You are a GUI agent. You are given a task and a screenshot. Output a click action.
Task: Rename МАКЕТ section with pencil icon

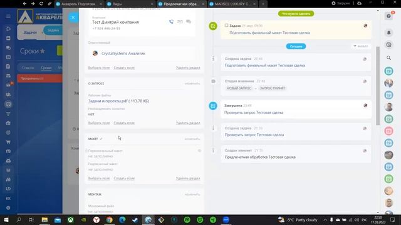102,139
